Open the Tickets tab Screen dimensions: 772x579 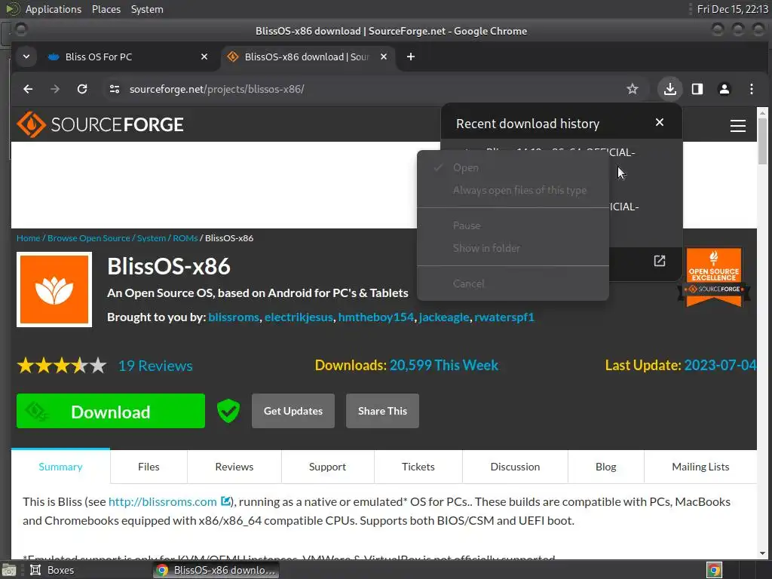[418, 467]
